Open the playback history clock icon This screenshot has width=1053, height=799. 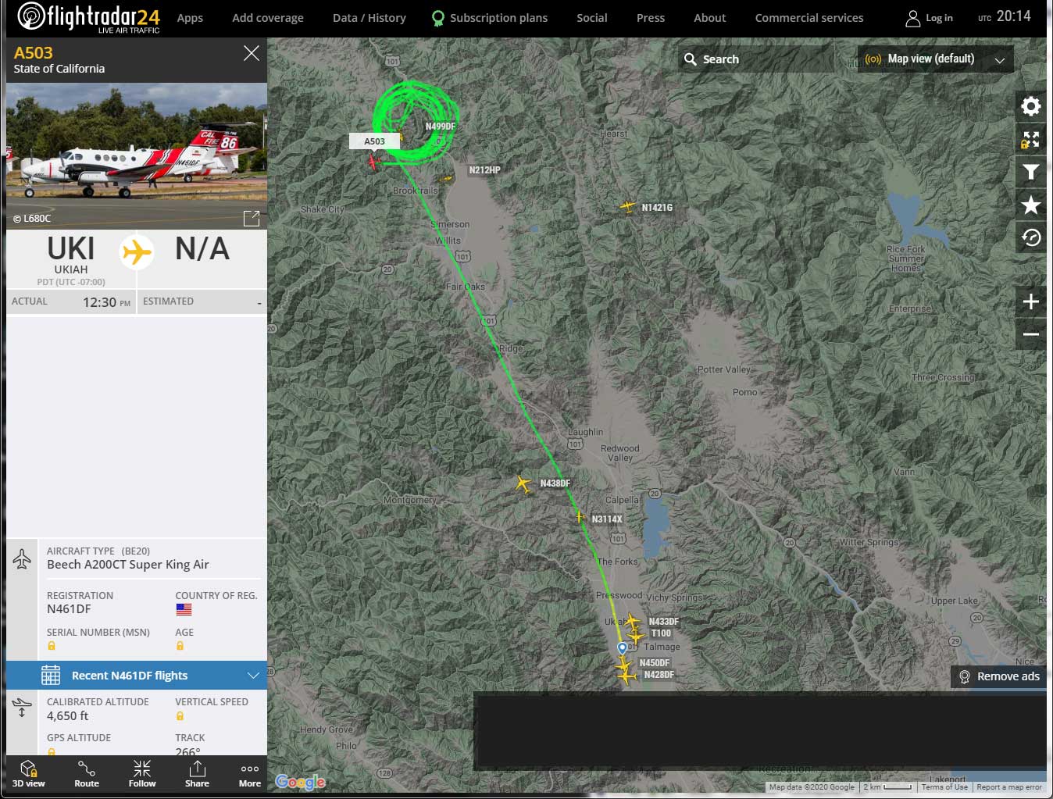(x=1030, y=237)
